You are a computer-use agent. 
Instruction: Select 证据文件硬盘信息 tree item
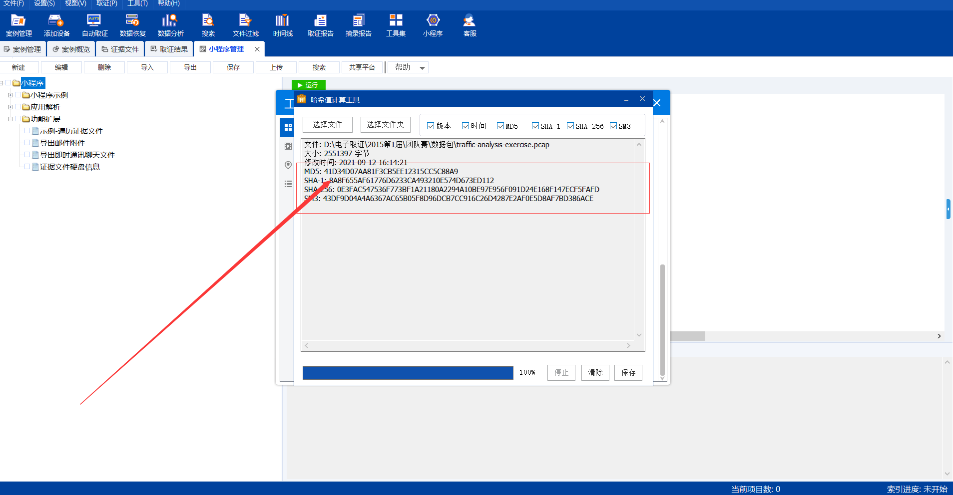point(70,167)
